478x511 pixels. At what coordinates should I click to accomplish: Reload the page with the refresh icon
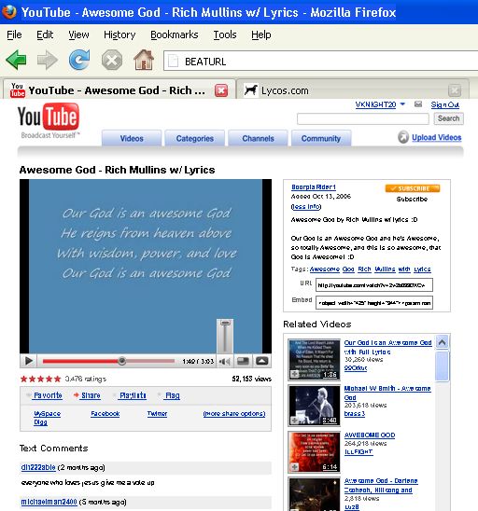(79, 60)
